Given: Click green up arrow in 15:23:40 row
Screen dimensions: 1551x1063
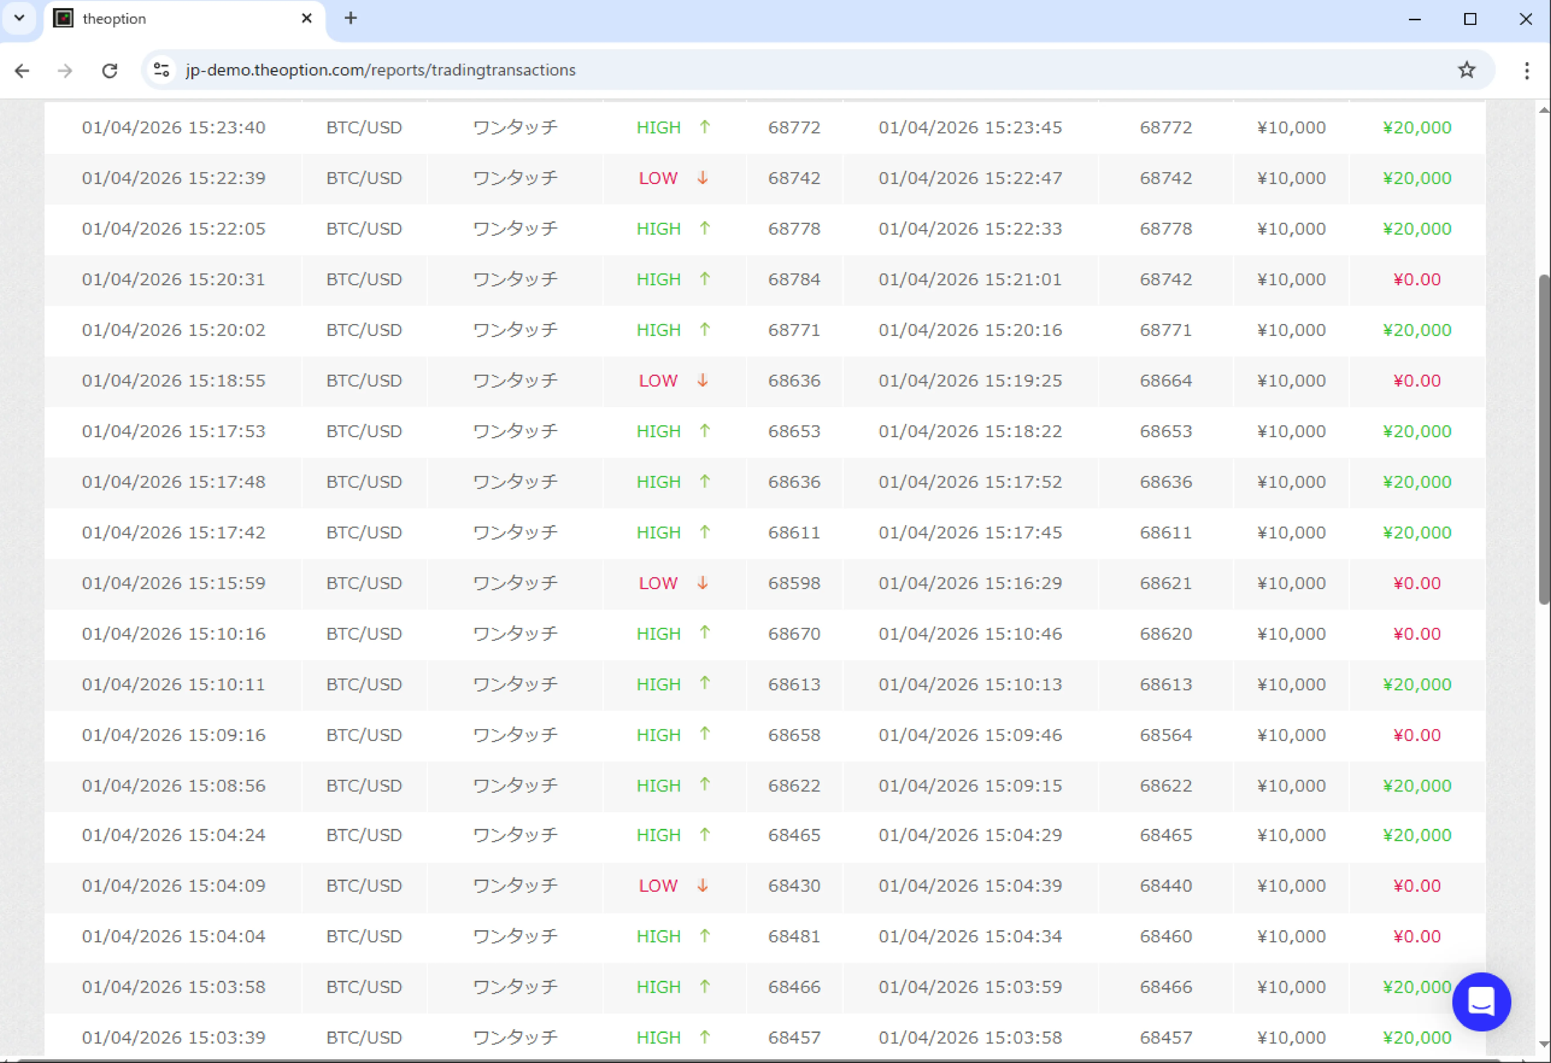Looking at the screenshot, I should (x=705, y=127).
